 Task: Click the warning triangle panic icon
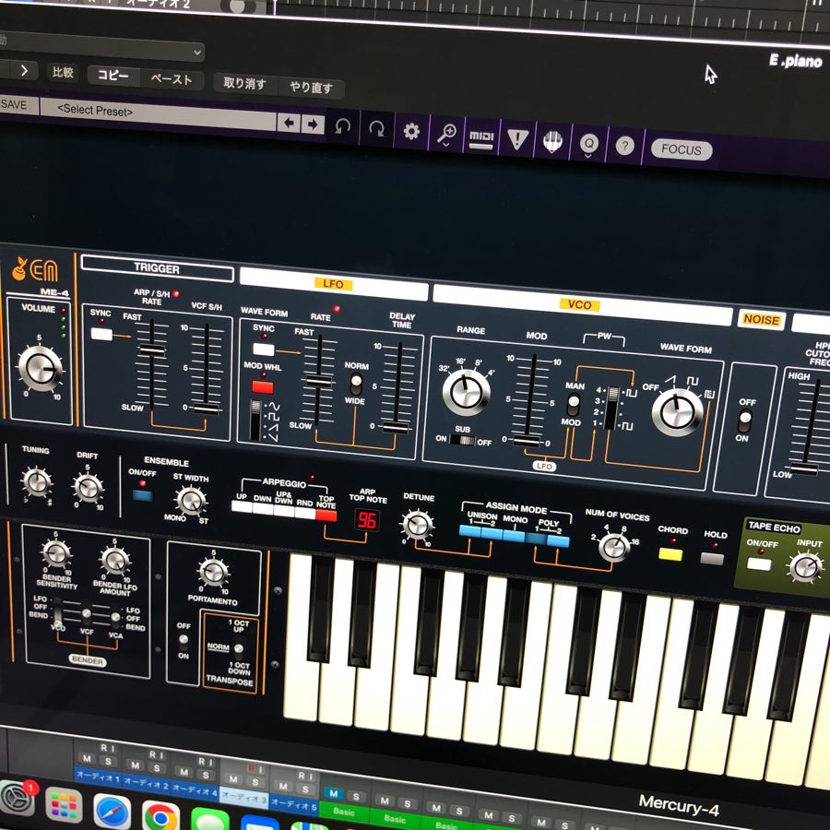(x=517, y=140)
